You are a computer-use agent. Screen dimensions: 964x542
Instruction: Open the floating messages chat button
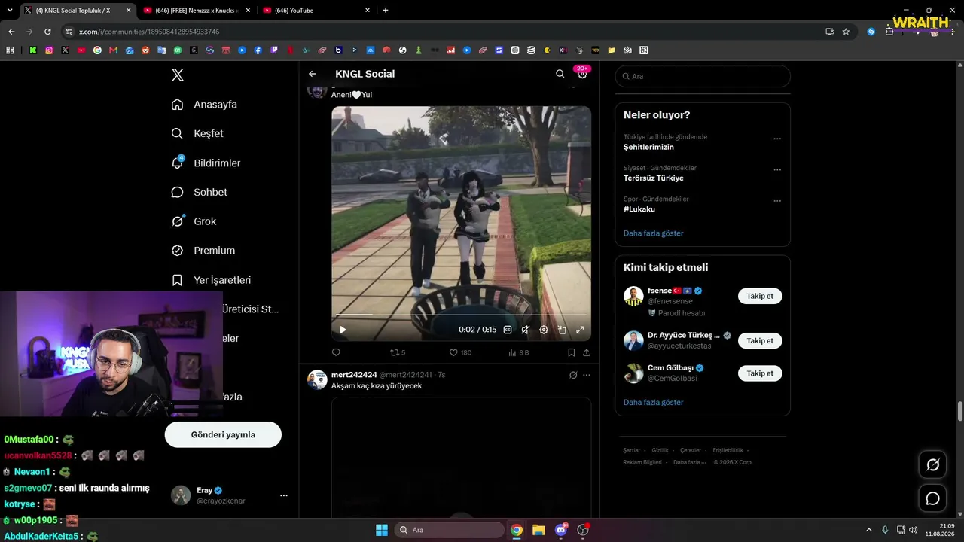point(932,498)
